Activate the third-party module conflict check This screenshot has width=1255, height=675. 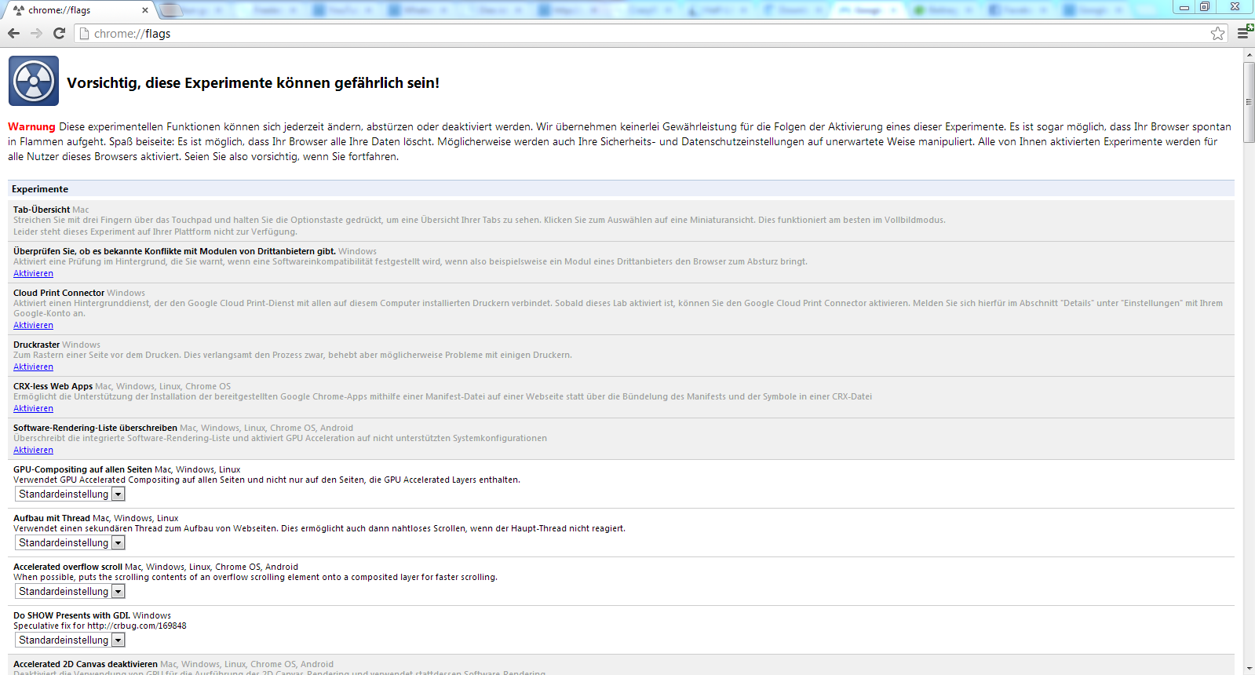point(33,273)
